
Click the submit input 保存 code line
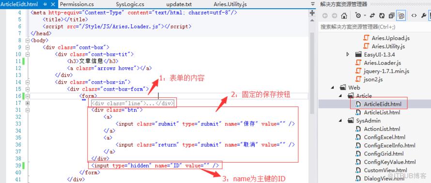pos(205,124)
